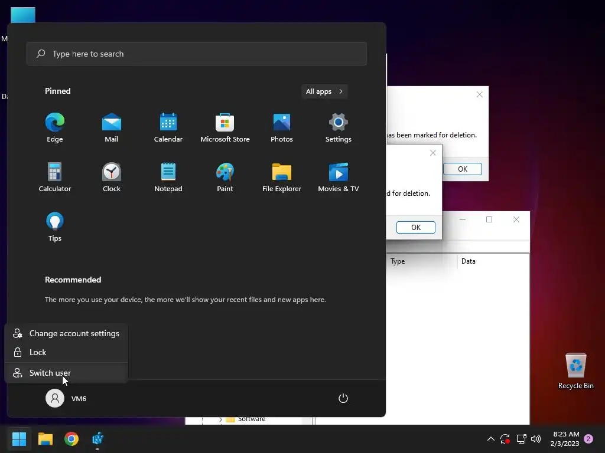Open the Edge browser pinned app
Image resolution: width=605 pixels, height=453 pixels.
point(55,128)
